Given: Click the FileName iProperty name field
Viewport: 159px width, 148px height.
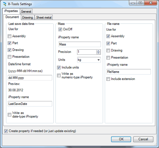Looking at the screenshot, I should tap(129, 72).
